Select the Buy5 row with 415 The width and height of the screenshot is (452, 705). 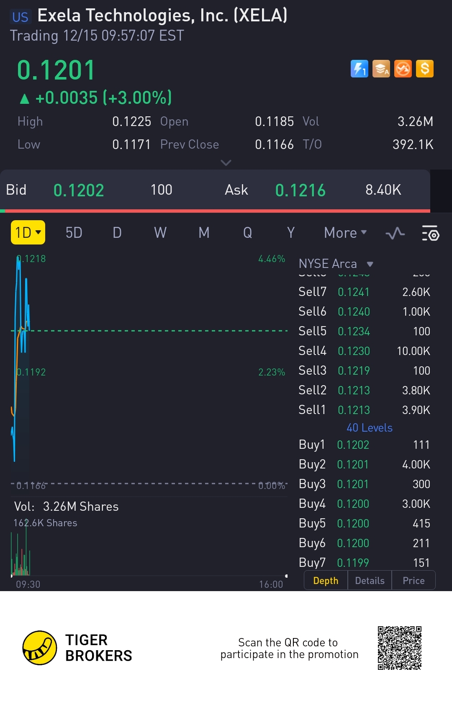pos(364,523)
